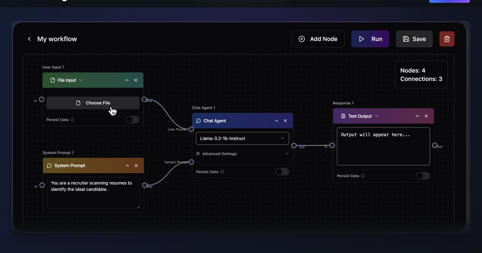This screenshot has width=482, height=253.
Task: Save the workflow
Action: pos(414,39)
